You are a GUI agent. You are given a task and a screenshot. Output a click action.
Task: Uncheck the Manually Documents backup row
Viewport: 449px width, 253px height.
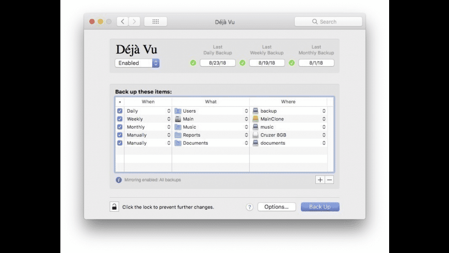click(x=120, y=143)
